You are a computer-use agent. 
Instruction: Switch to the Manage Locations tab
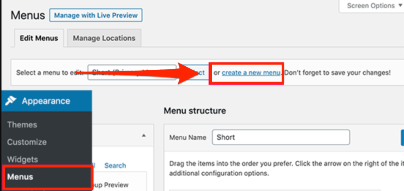coord(104,38)
